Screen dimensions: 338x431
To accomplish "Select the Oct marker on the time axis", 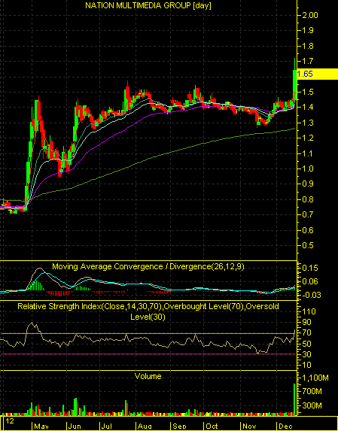I will [x=212, y=426].
